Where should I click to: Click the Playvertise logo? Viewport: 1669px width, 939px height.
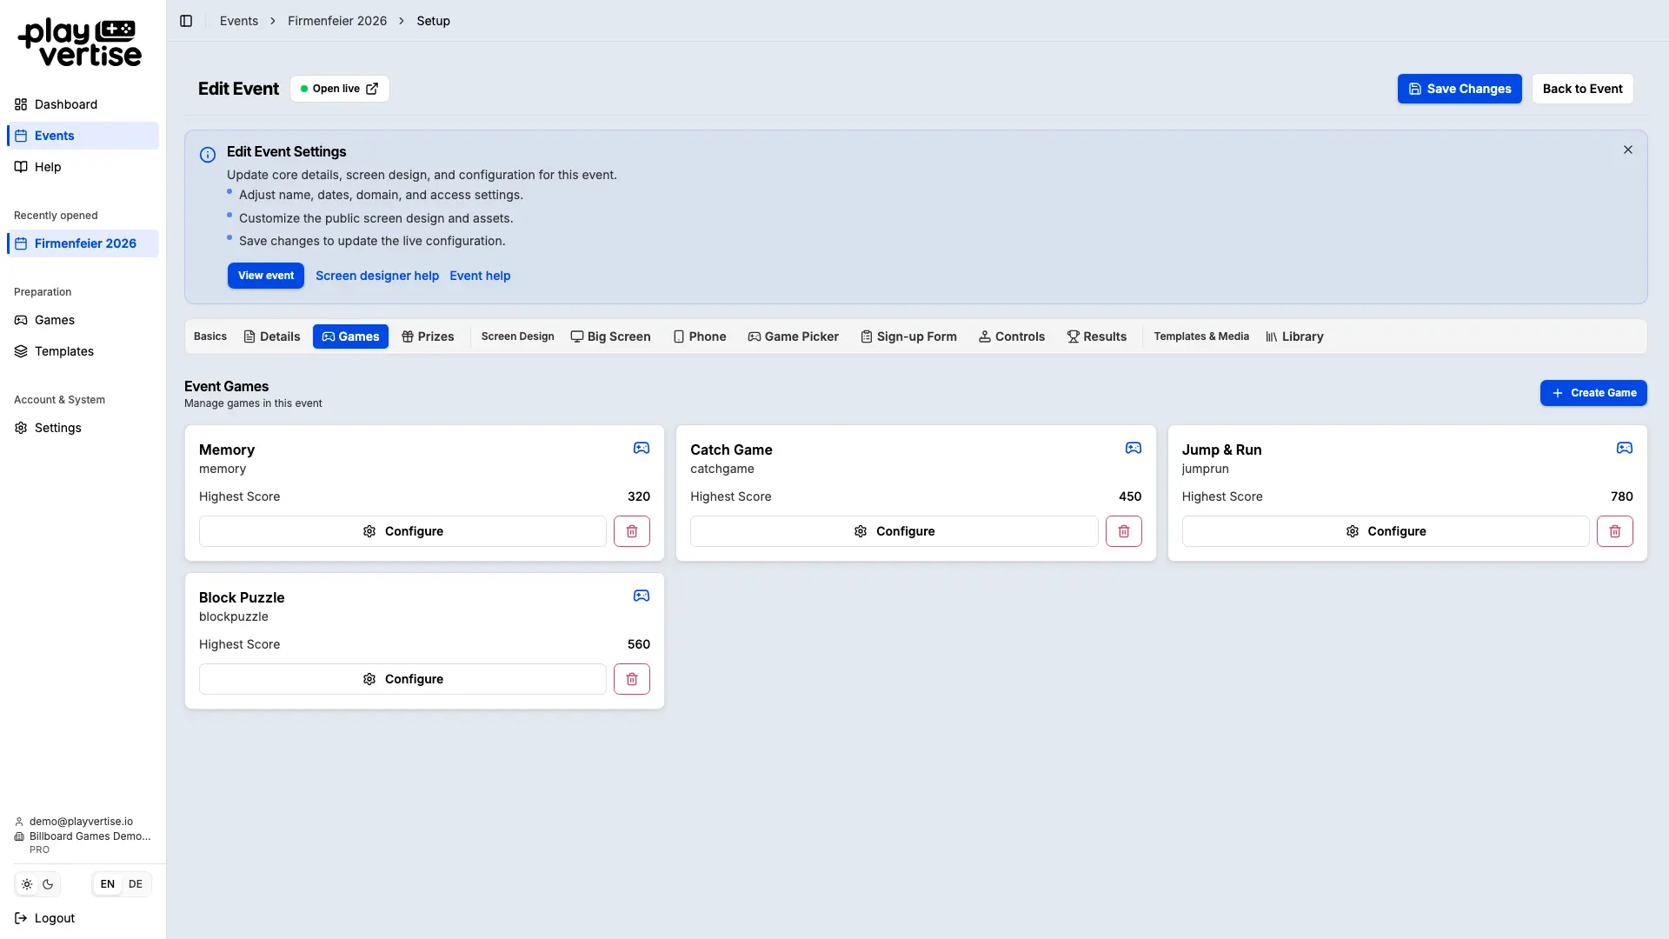(x=80, y=43)
